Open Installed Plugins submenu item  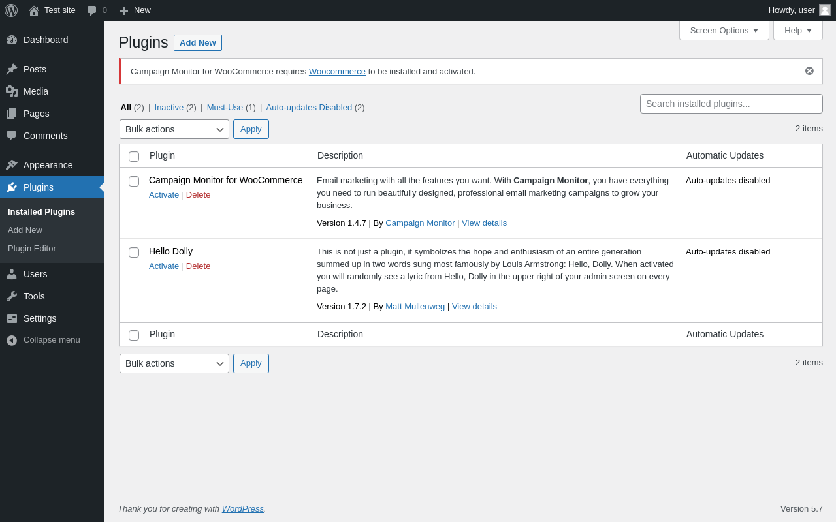click(x=41, y=212)
